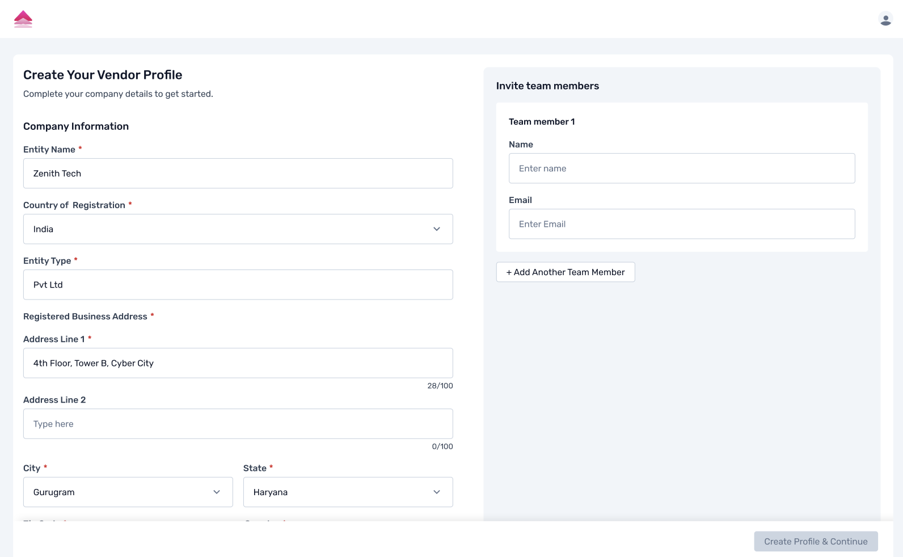903x557 pixels.
Task: Focus the Entity Name field with Zenith Tech
Action: 238,174
